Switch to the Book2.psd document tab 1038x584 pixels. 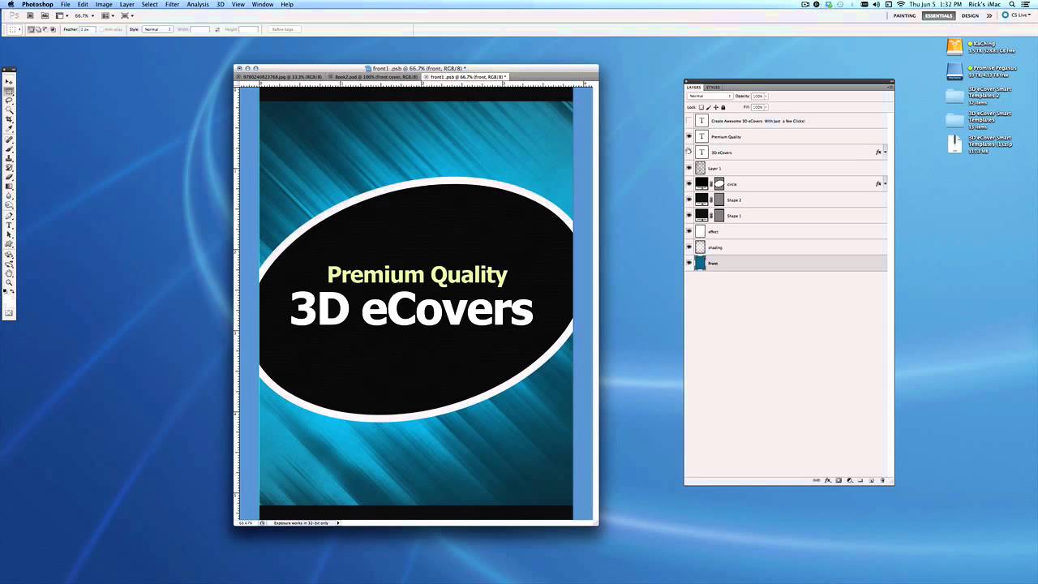coord(375,77)
